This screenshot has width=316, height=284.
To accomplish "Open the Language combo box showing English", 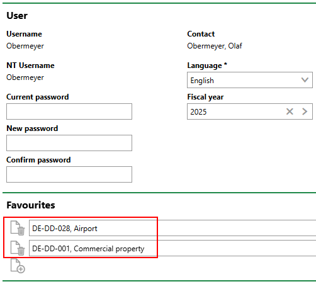I will point(250,80).
